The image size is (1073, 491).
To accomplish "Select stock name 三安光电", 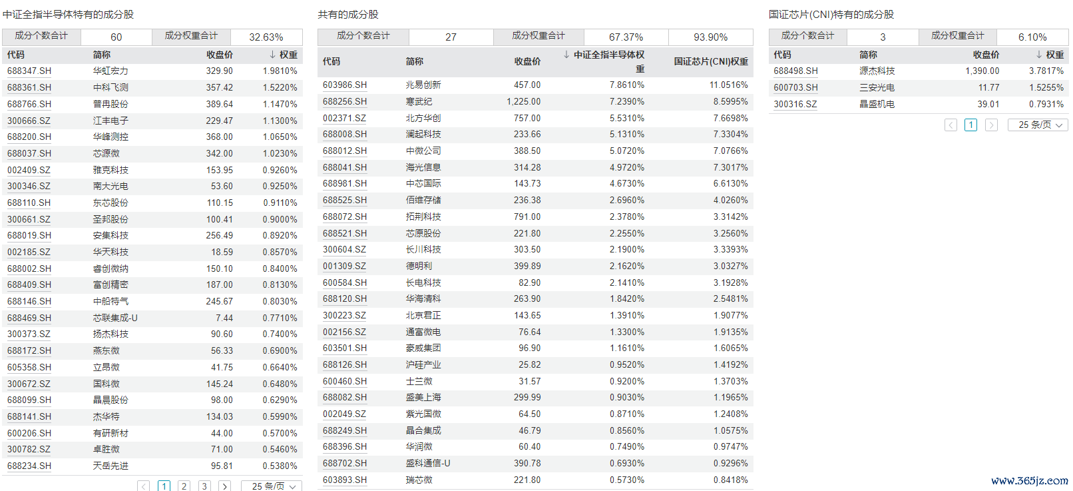I will pyautogui.click(x=877, y=87).
